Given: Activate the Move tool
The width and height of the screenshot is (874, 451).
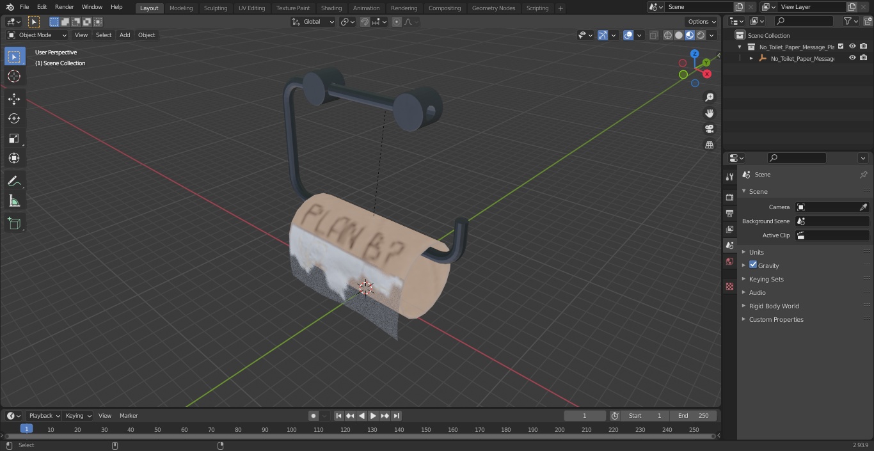Looking at the screenshot, I should click(14, 99).
